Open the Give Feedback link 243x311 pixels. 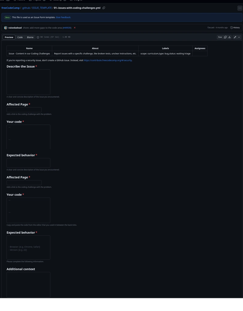(63, 18)
